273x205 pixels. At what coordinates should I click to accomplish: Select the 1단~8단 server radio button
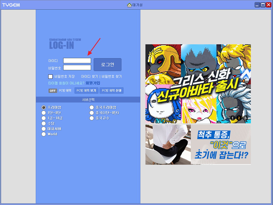[43, 113]
